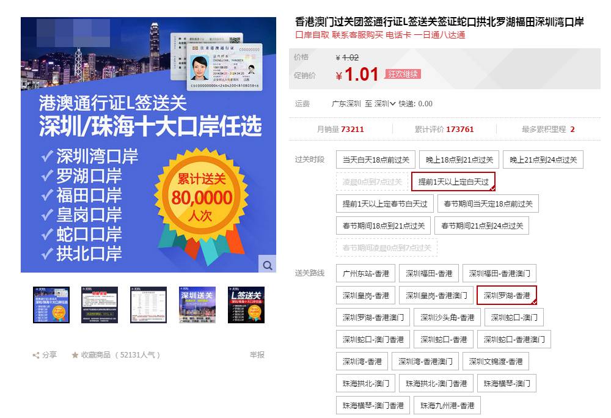This screenshot has width=611, height=418.
Task: Open the 累计评价 173761 reviews tab
Action: pyautogui.click(x=444, y=130)
